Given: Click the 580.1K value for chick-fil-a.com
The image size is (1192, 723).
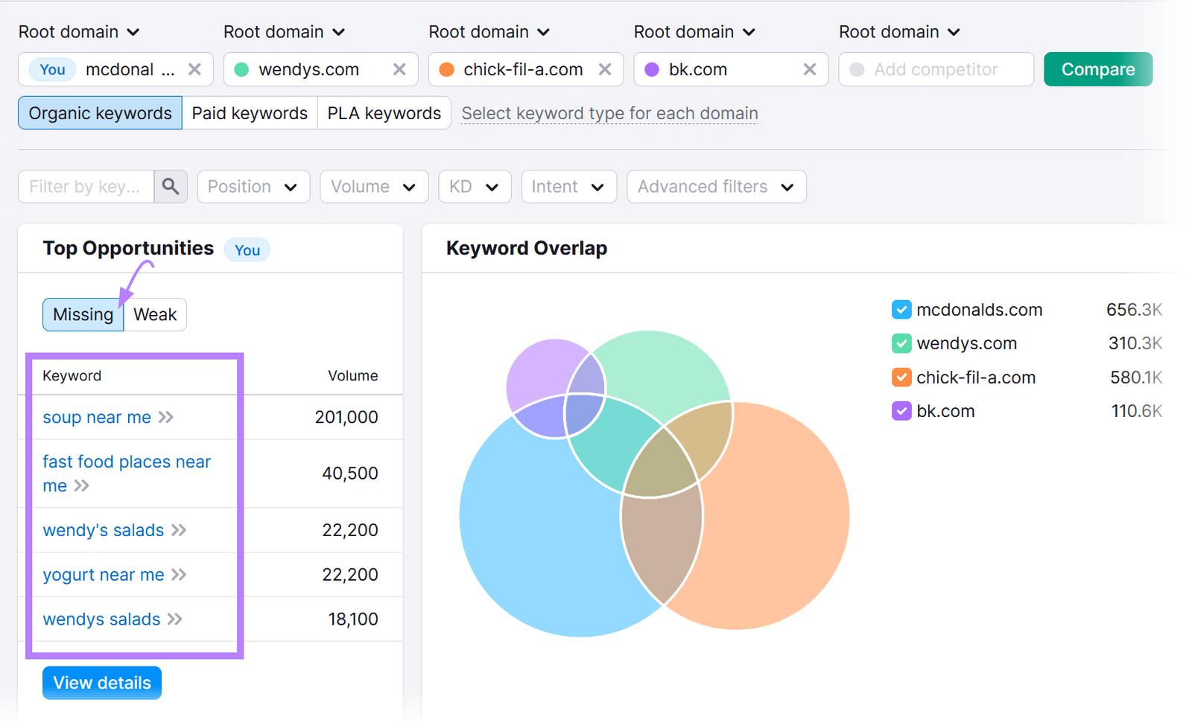Looking at the screenshot, I should pos(1136,378).
